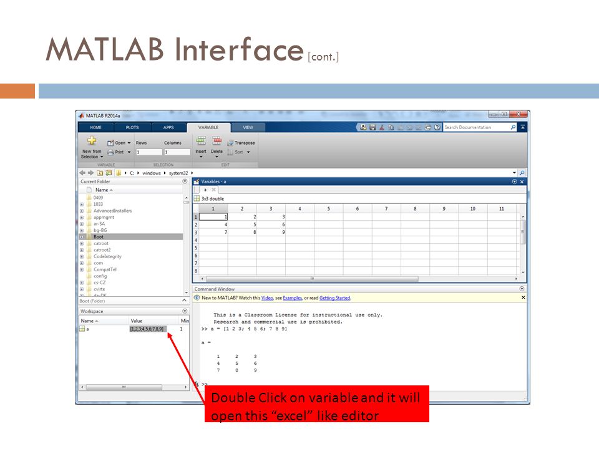The height and width of the screenshot is (449, 599).
Task: Select the VARIABLE tab
Action: click(208, 127)
